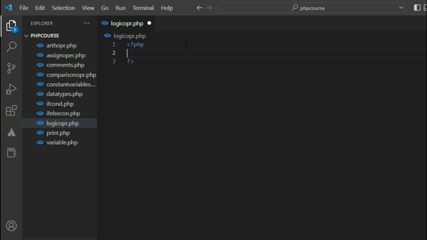Image resolution: width=427 pixels, height=240 pixels.
Task: Open assignoper.php in the explorer
Action: click(65, 55)
